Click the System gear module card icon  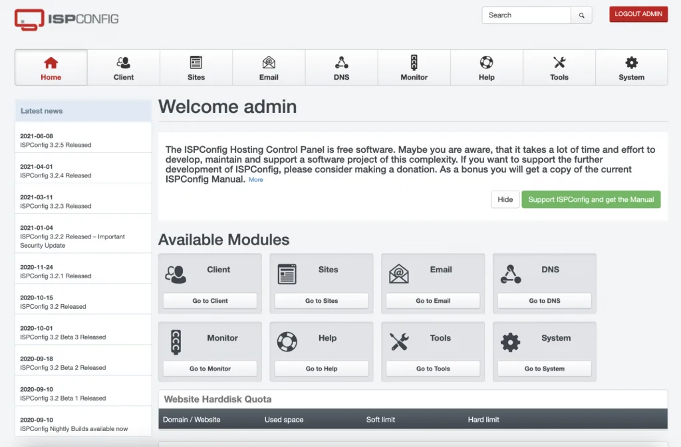(x=510, y=342)
